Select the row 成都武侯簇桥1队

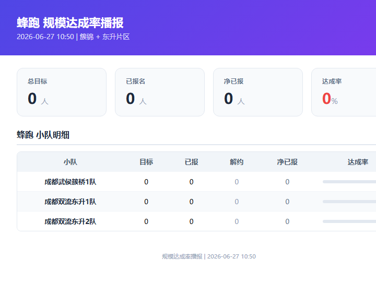point(196,182)
